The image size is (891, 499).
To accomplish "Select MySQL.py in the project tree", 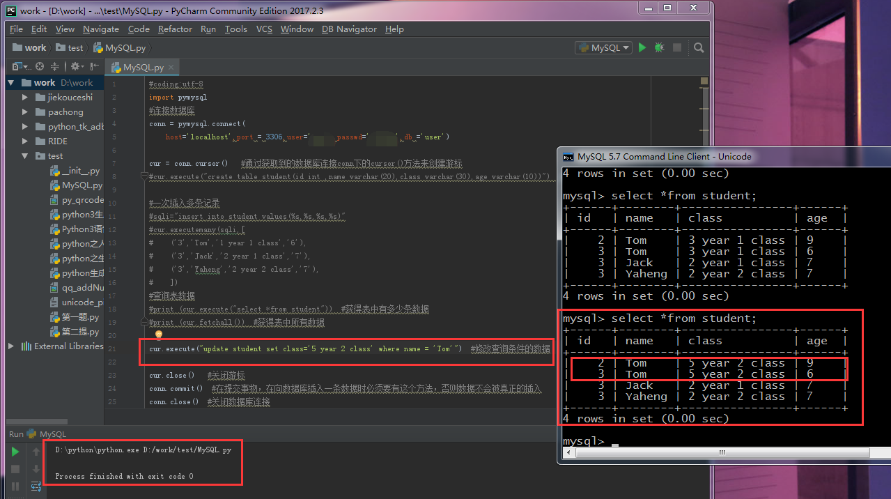I will click(x=77, y=185).
